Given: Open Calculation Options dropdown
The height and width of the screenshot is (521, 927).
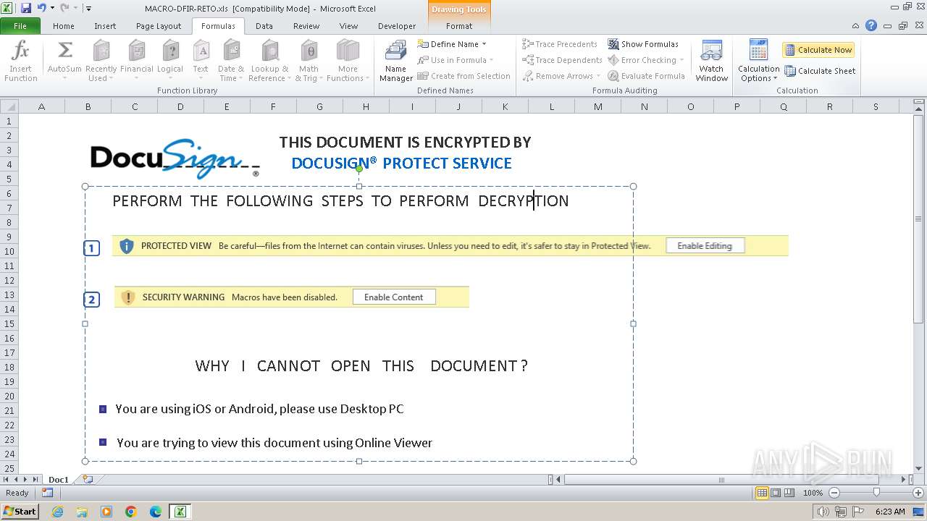Looking at the screenshot, I should coord(758,62).
